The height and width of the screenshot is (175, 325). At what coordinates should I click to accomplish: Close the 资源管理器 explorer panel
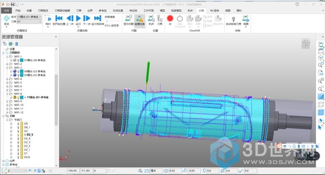[x=56, y=37]
